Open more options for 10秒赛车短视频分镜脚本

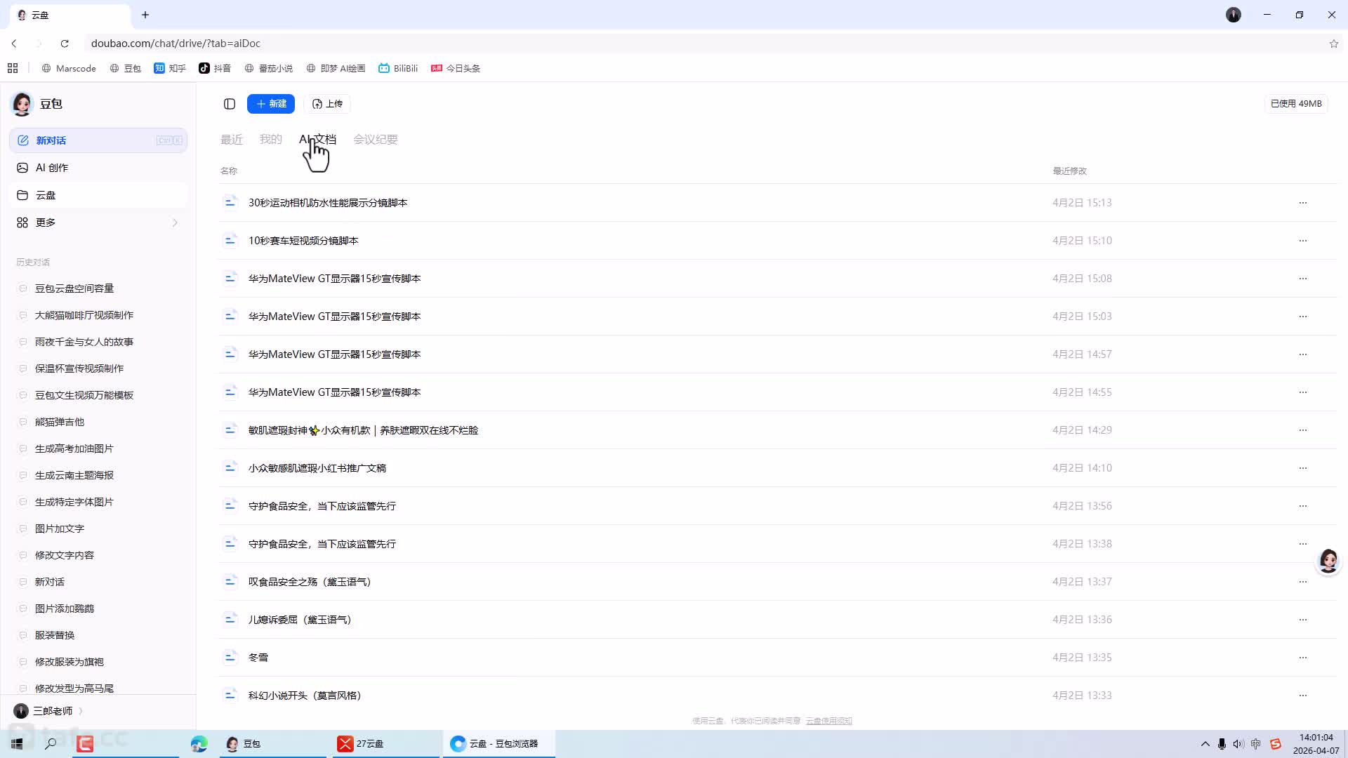(1302, 241)
